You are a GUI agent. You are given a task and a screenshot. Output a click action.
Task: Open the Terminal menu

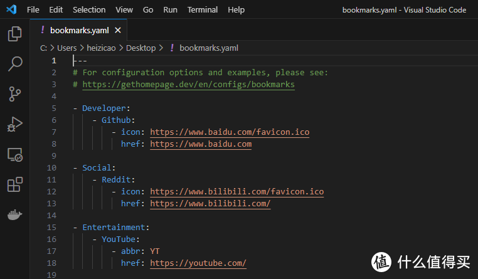point(203,9)
